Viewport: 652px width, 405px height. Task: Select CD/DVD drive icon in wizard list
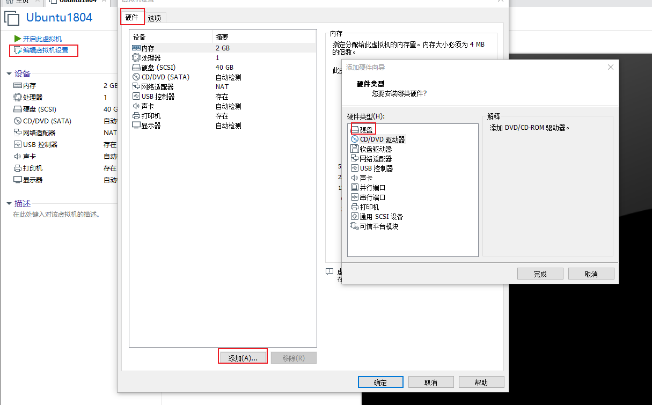[x=355, y=139]
